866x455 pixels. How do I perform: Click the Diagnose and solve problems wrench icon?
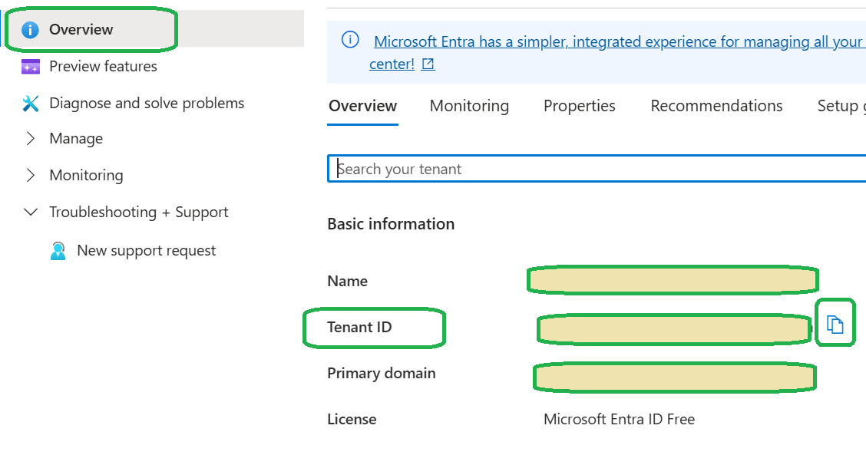[x=31, y=104]
